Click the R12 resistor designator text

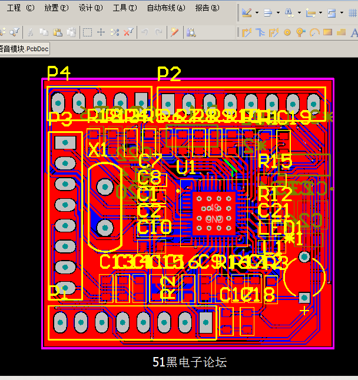(x=275, y=194)
